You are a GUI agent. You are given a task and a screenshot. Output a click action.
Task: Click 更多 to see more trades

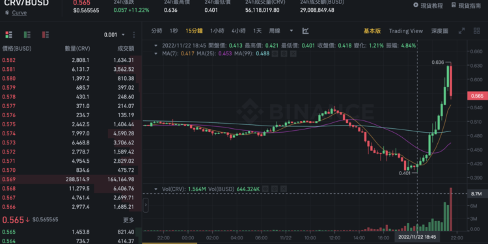129,220
